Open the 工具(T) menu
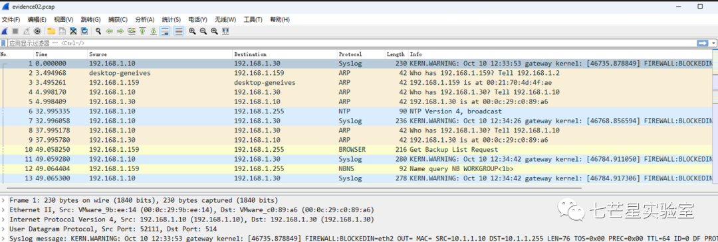 coord(253,20)
